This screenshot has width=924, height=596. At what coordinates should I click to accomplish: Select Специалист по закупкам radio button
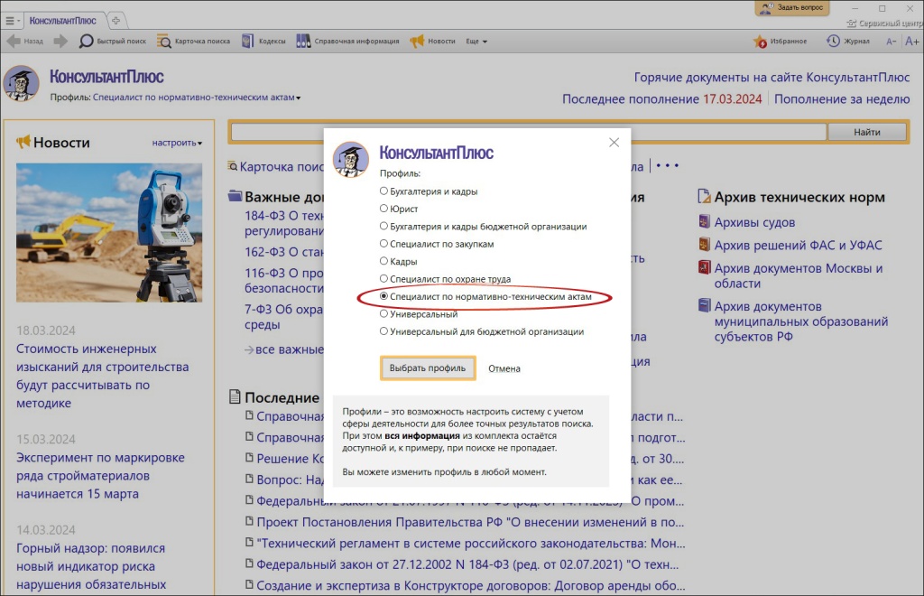coord(383,244)
